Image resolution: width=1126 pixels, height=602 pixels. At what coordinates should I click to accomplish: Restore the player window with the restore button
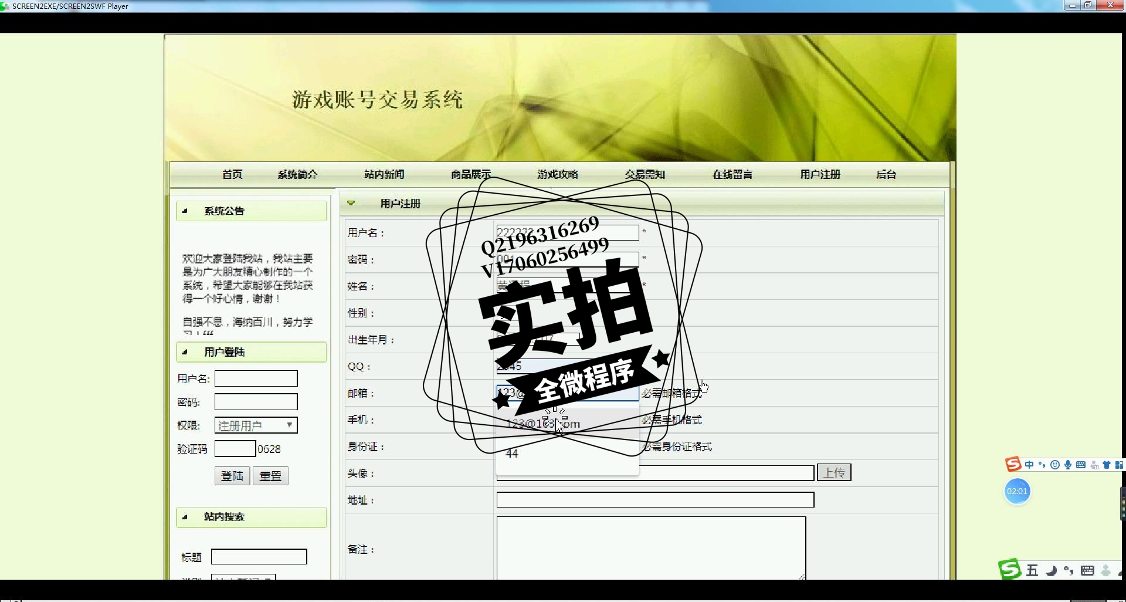point(1087,5)
